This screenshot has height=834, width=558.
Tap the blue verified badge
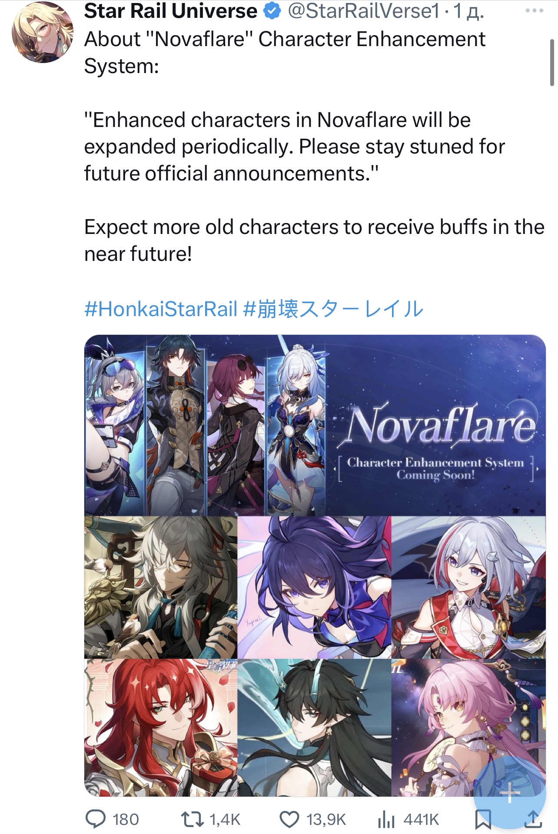coord(272,11)
